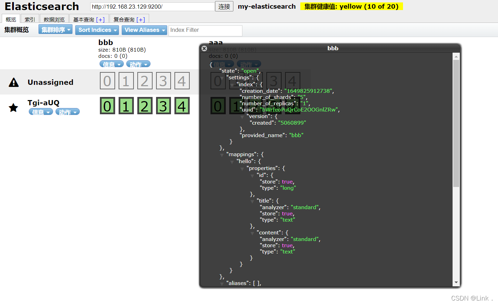Click the "state": "open" line

click(240, 71)
